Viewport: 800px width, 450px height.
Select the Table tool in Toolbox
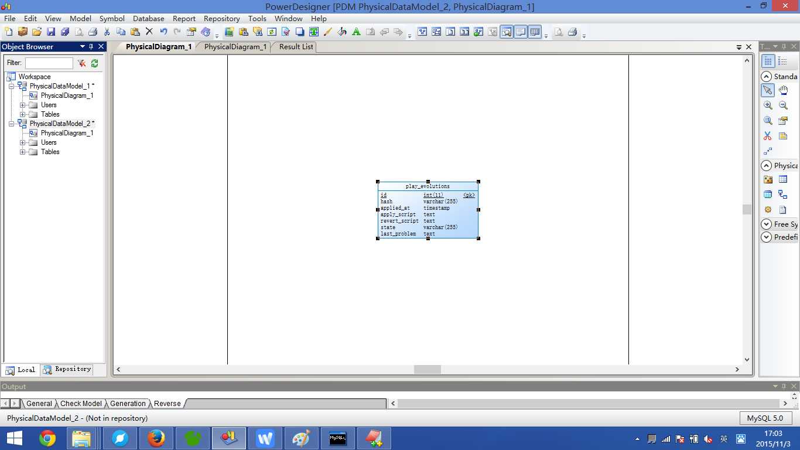pos(783,180)
